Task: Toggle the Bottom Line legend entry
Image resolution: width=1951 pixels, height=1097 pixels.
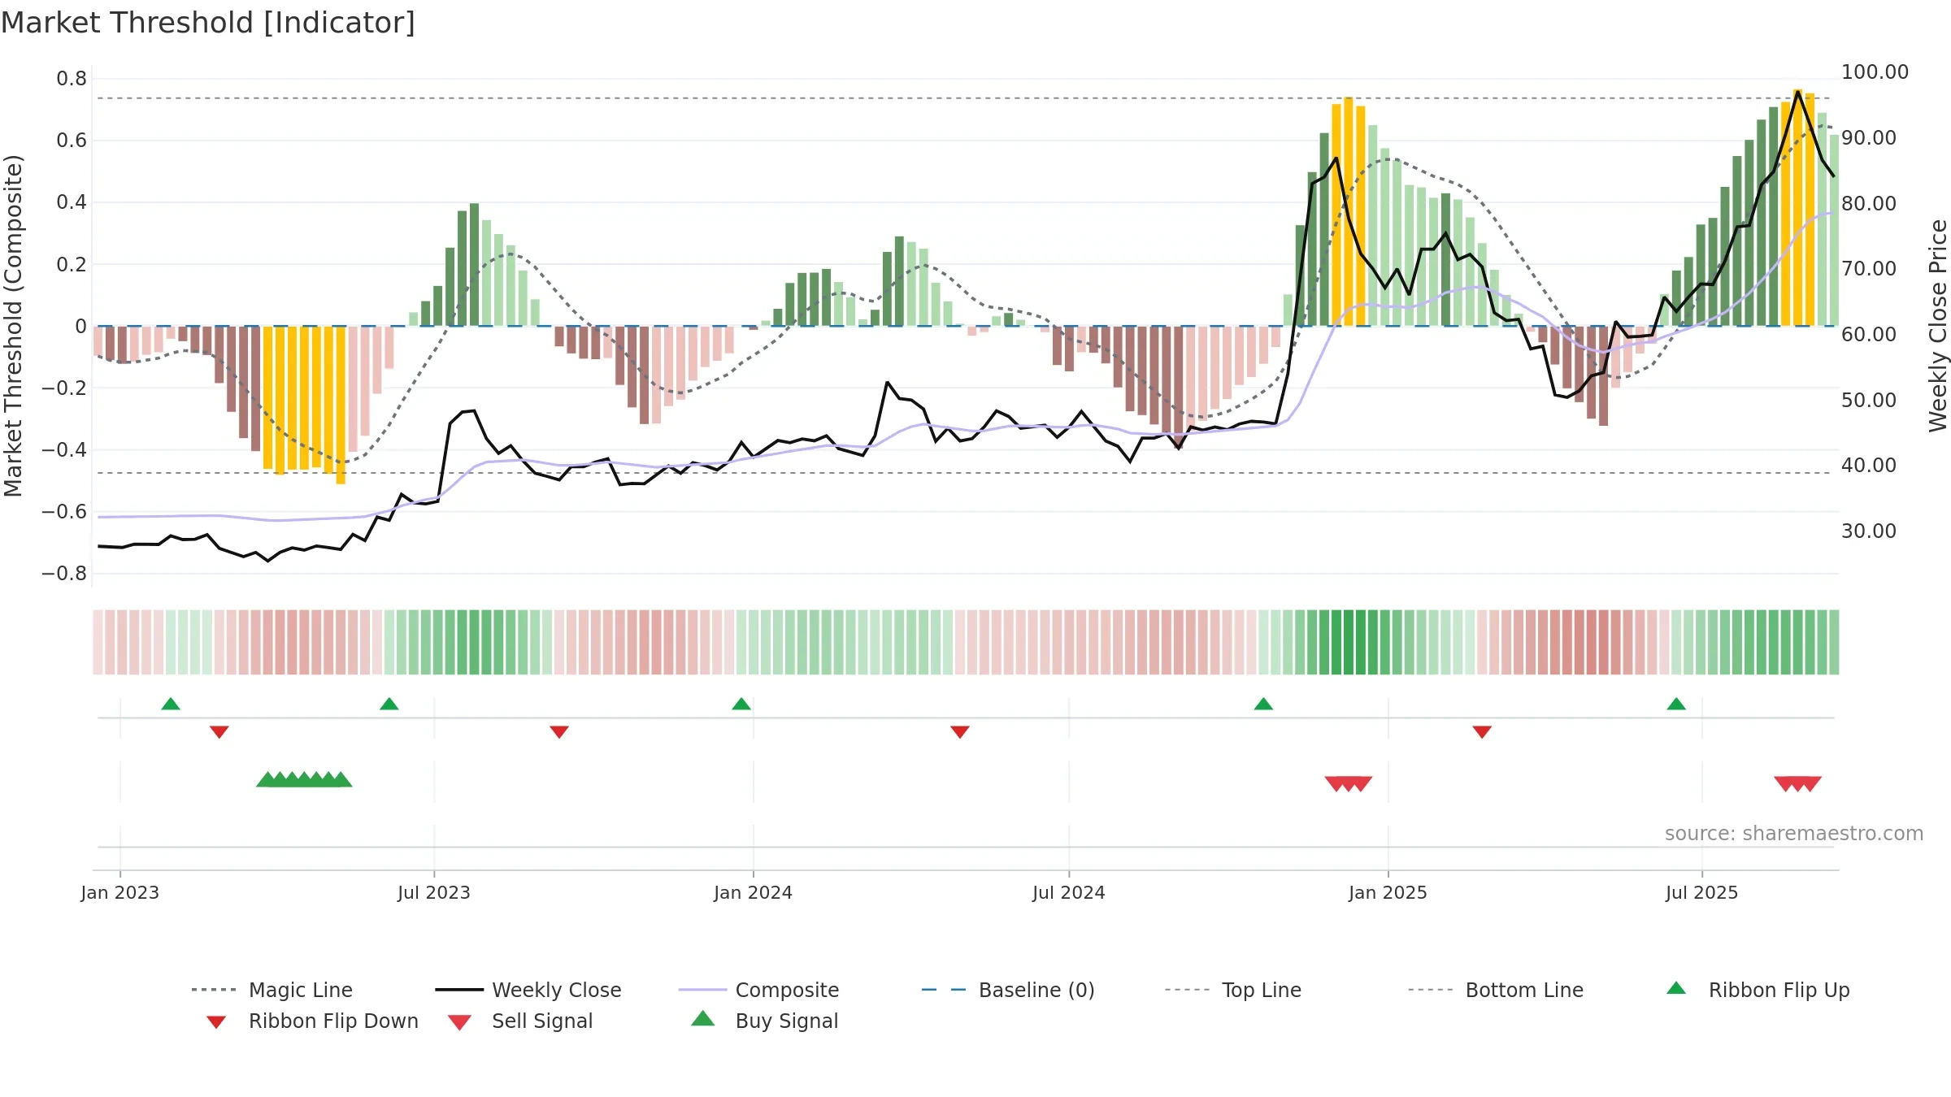Action: click(x=1496, y=990)
